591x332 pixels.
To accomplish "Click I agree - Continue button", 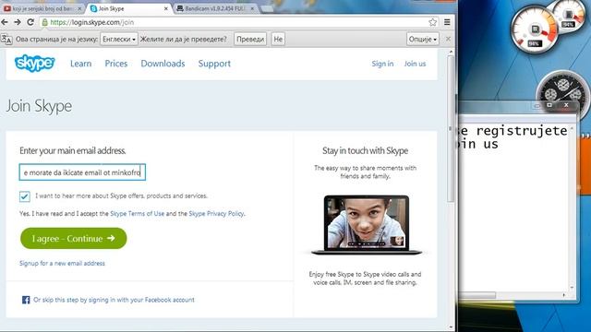I will point(74,238).
